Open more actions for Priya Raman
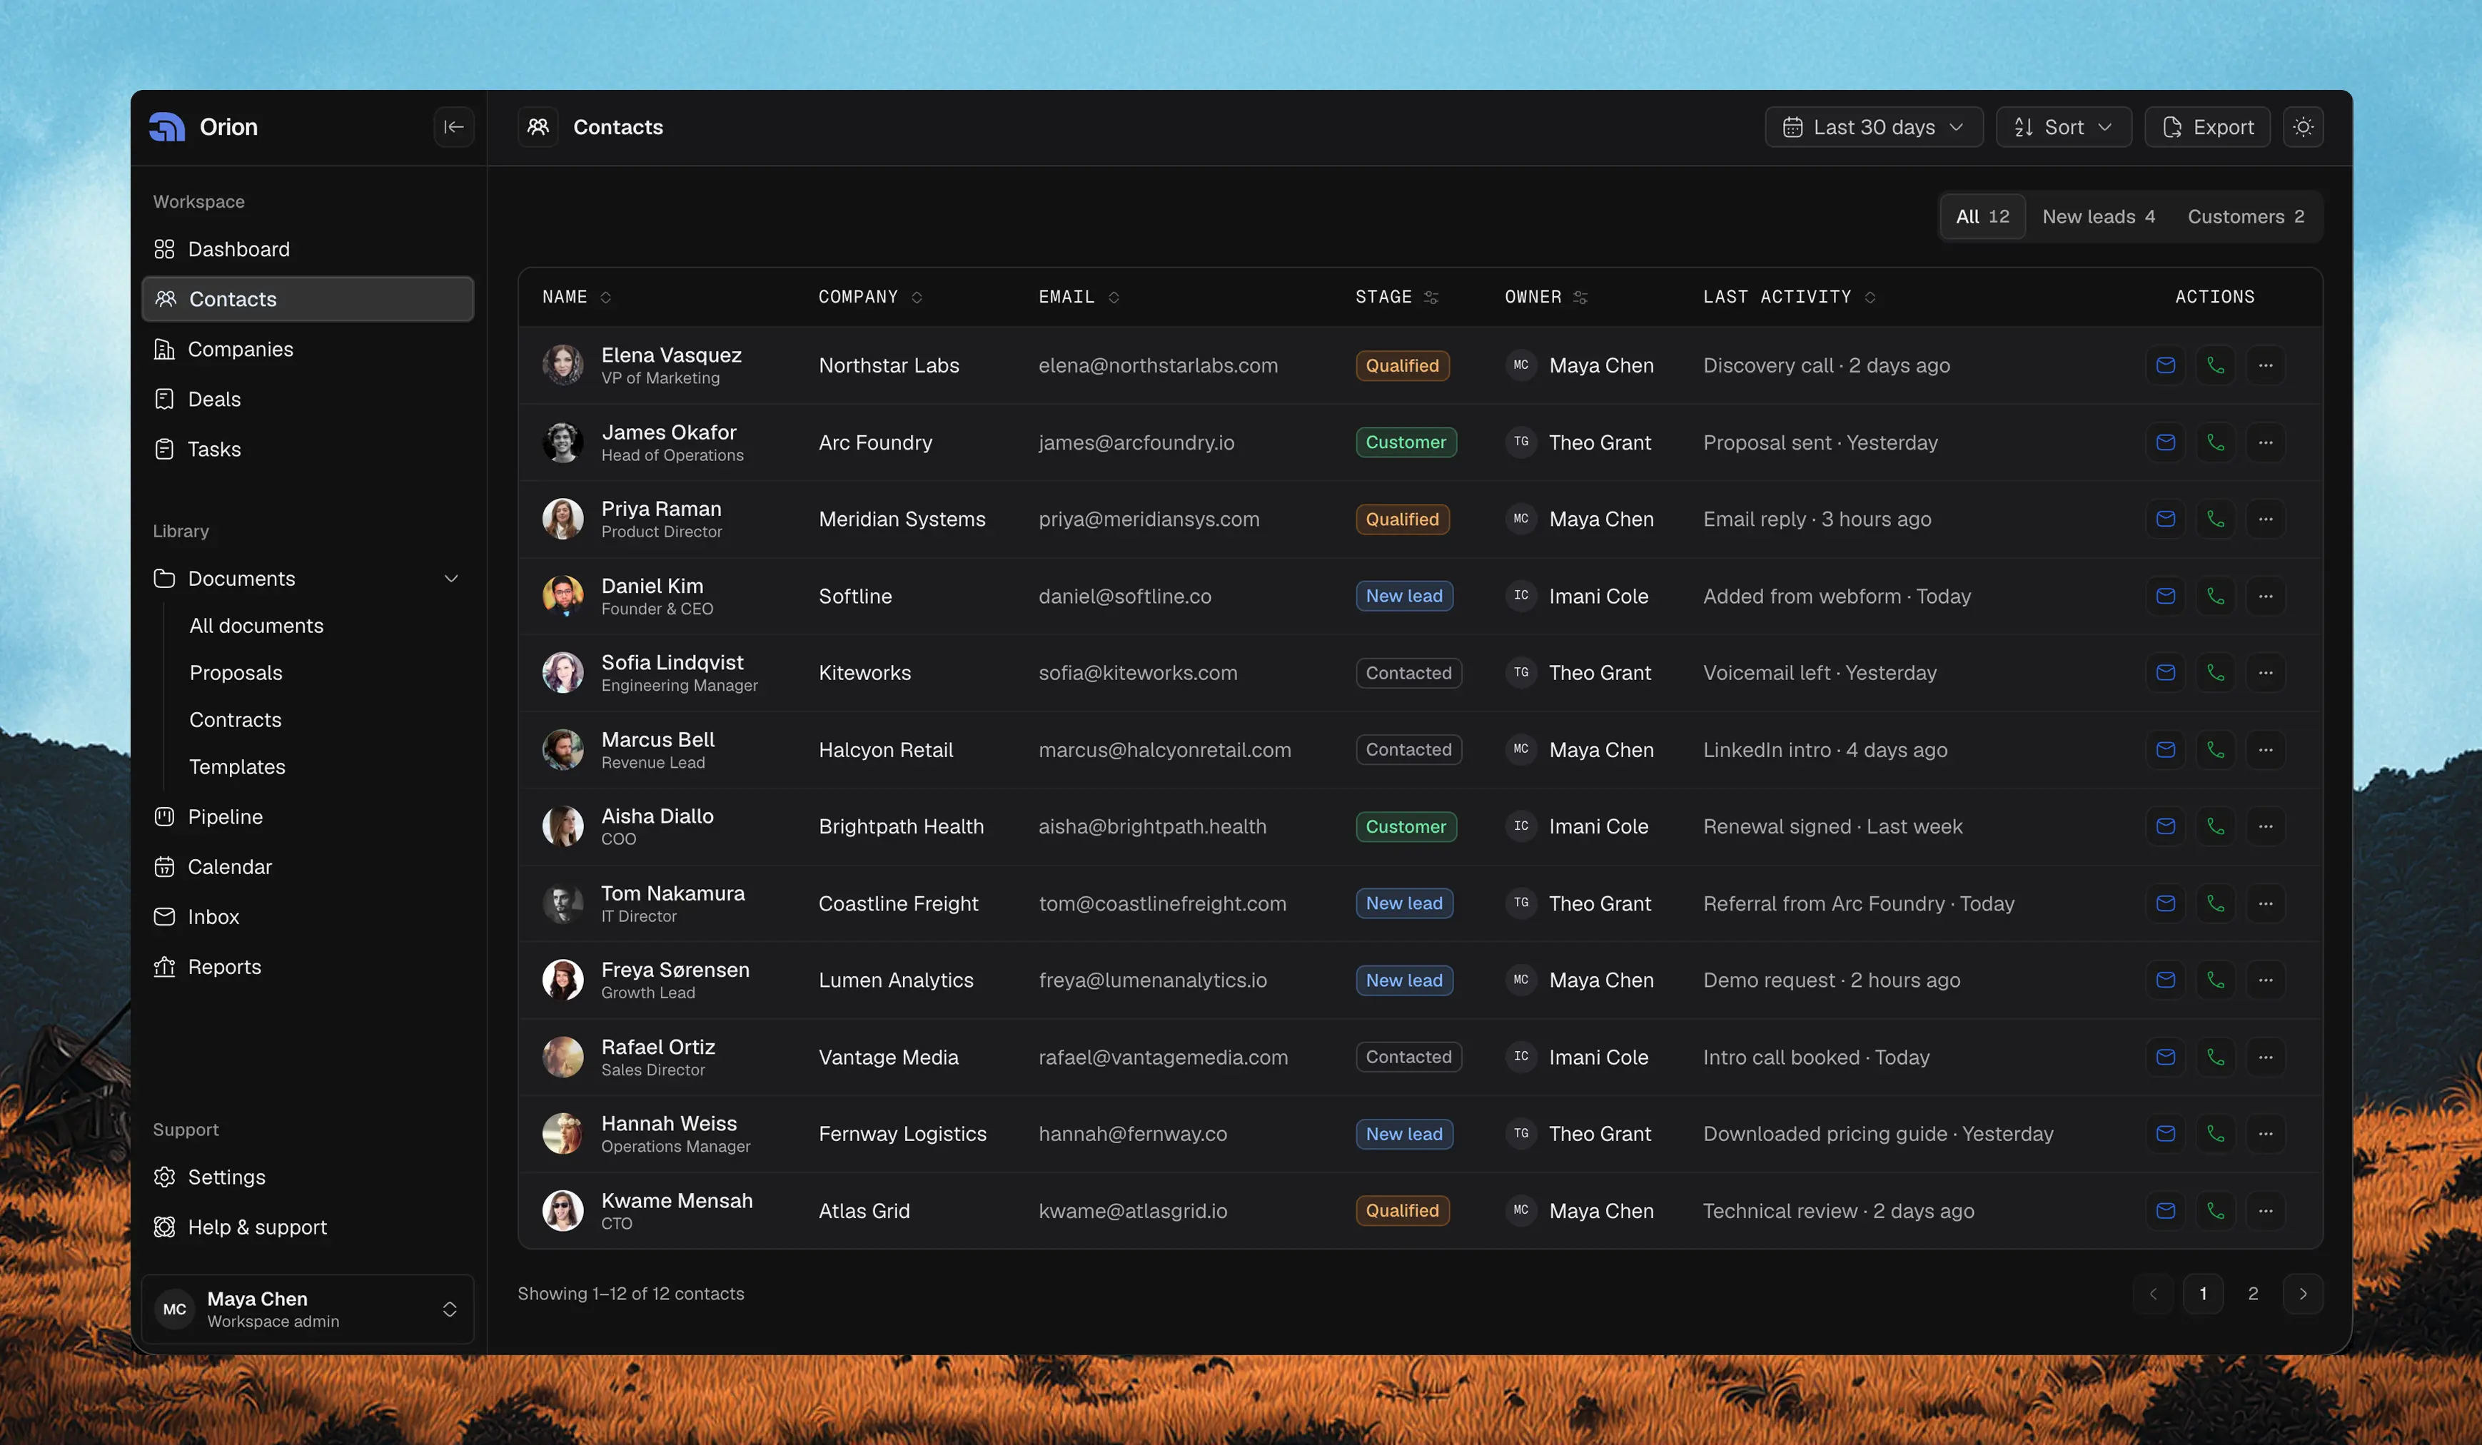The width and height of the screenshot is (2482, 1445). pos(2265,519)
